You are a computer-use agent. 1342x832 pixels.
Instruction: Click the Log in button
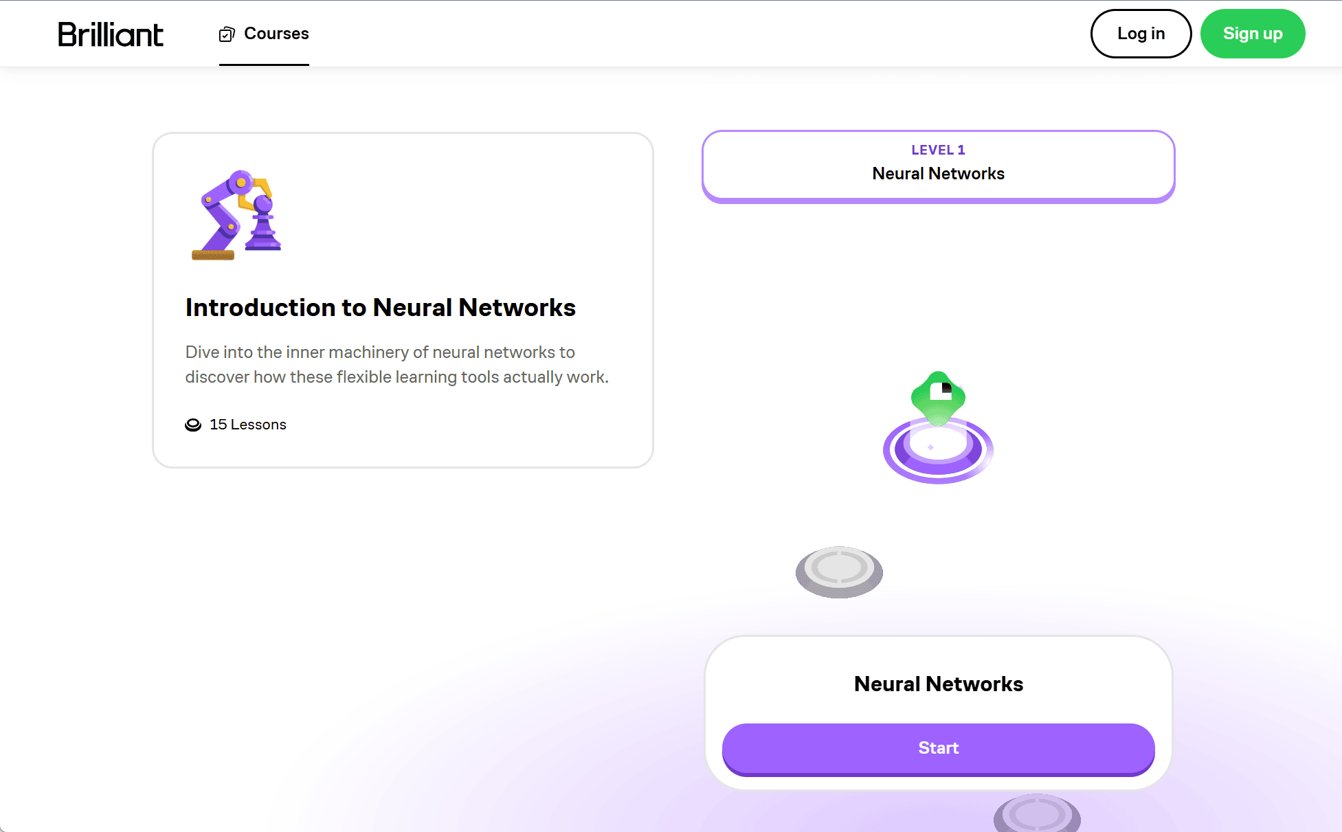click(x=1141, y=34)
